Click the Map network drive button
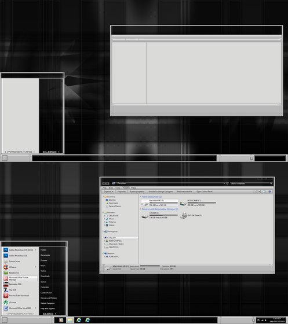Image resolution: width=288 pixels, height=324 pixels. click(184, 192)
